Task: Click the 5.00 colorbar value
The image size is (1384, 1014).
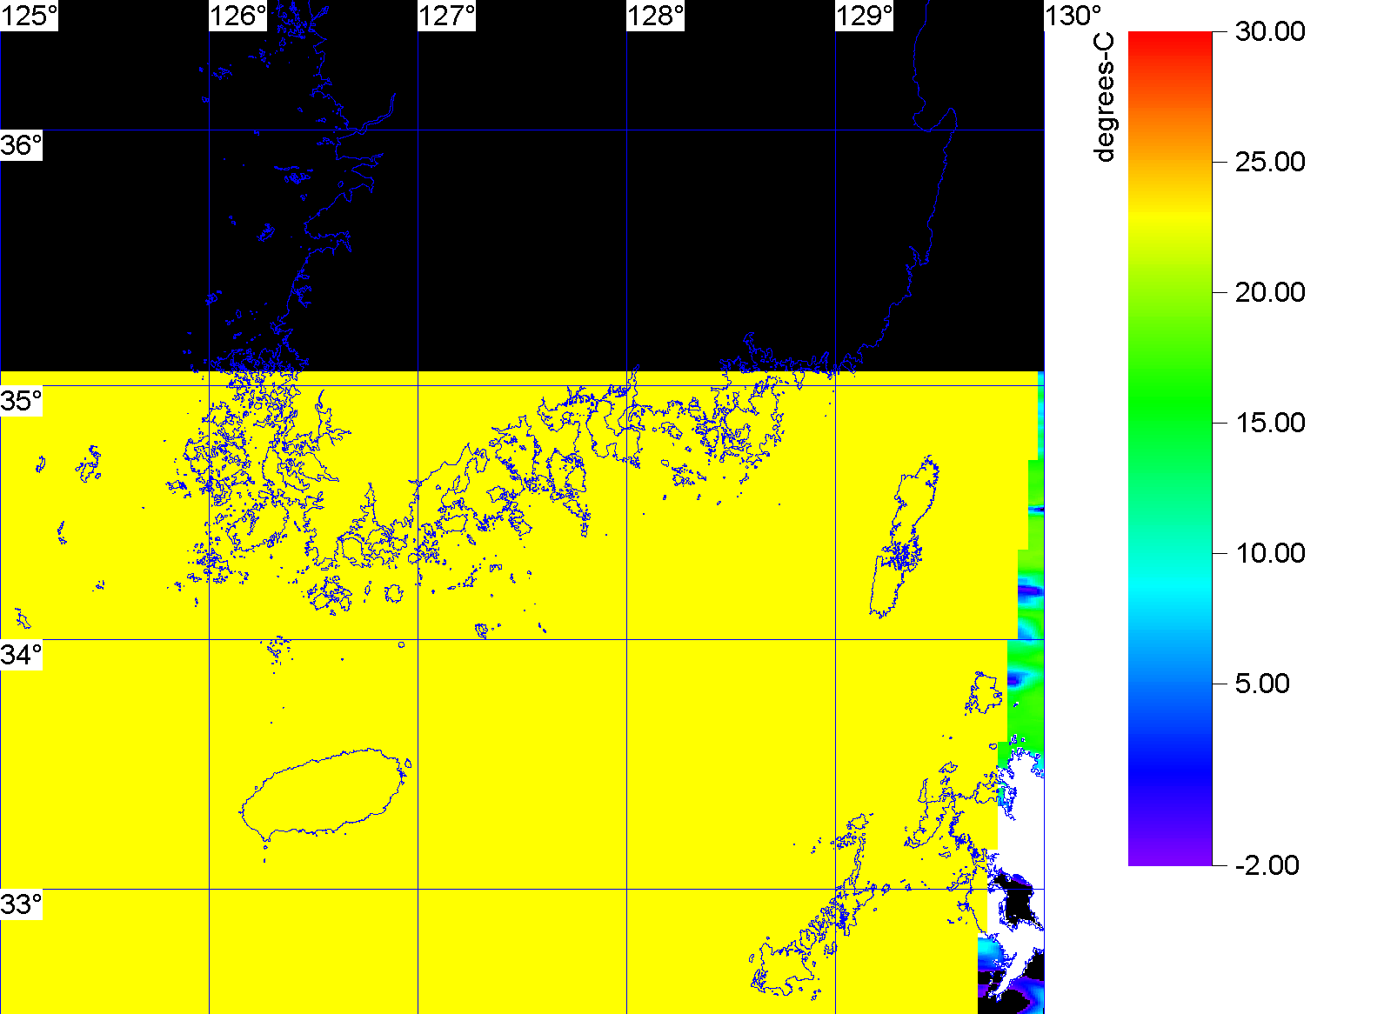Action: tap(1262, 684)
